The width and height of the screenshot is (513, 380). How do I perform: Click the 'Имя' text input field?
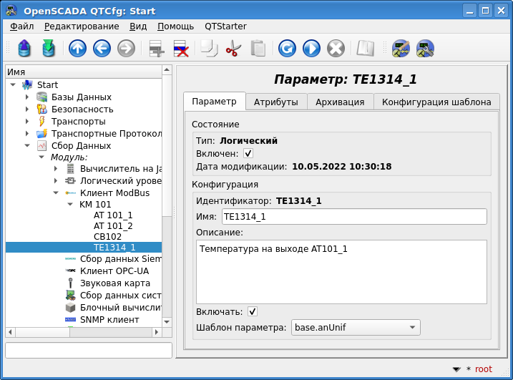pos(353,216)
